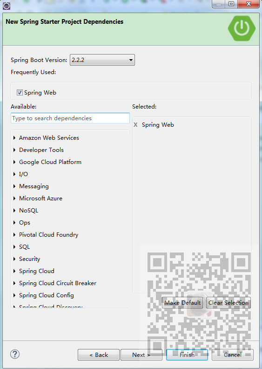Expand the Security category arrow
This screenshot has width=262, height=369.
pos(14,259)
